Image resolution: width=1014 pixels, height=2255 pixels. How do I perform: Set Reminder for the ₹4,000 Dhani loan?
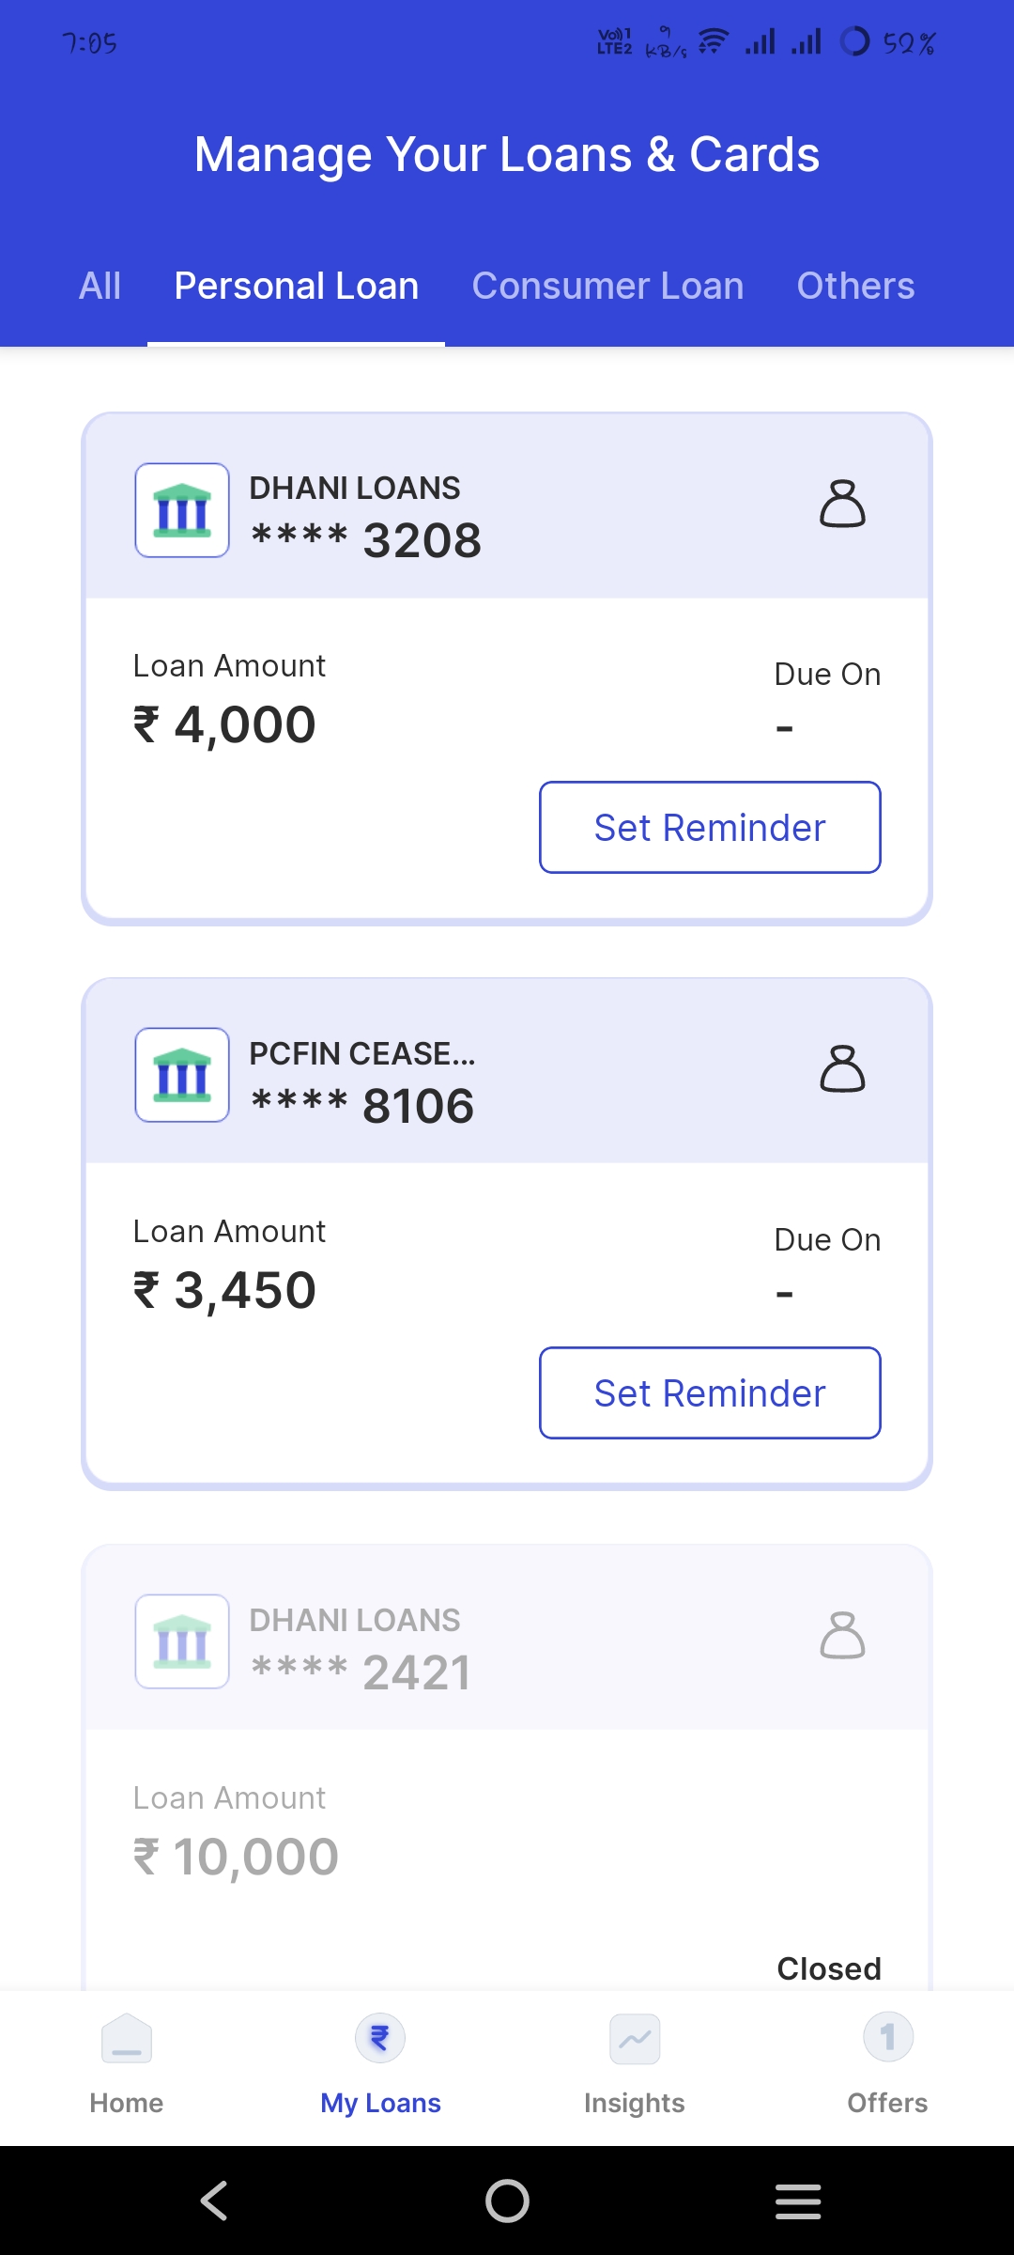point(710,828)
